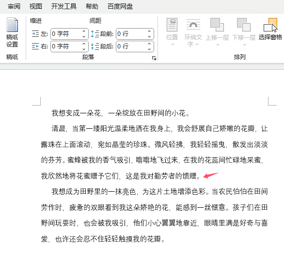Click in the line starting 清晨，当第一缕阳光
This screenshot has width=284, height=262.
[x=159, y=129]
